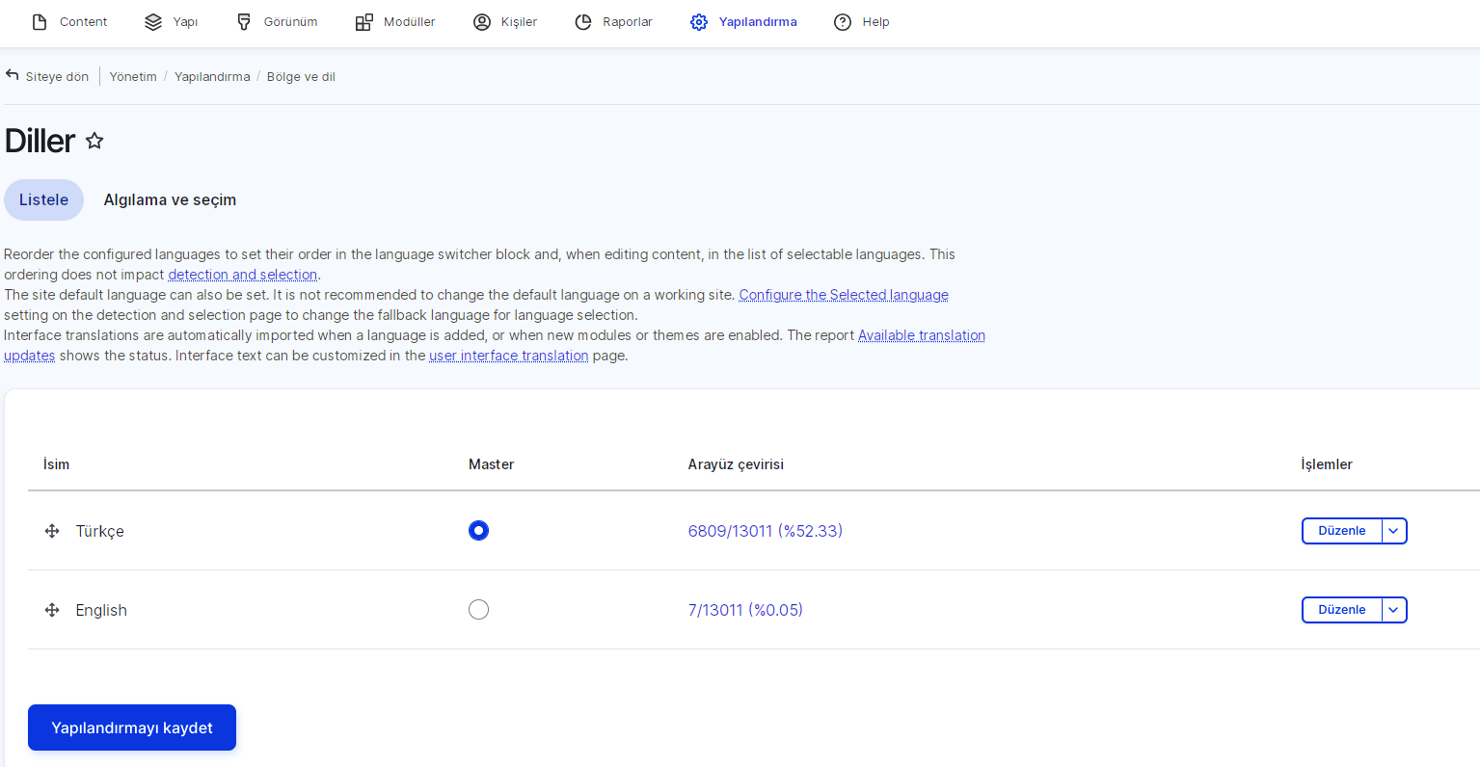1480x767 pixels.
Task: Open Türkçe translation progress 6809/13011 link
Action: coord(765,531)
